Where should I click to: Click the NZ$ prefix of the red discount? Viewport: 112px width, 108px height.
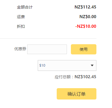coord(81,26)
